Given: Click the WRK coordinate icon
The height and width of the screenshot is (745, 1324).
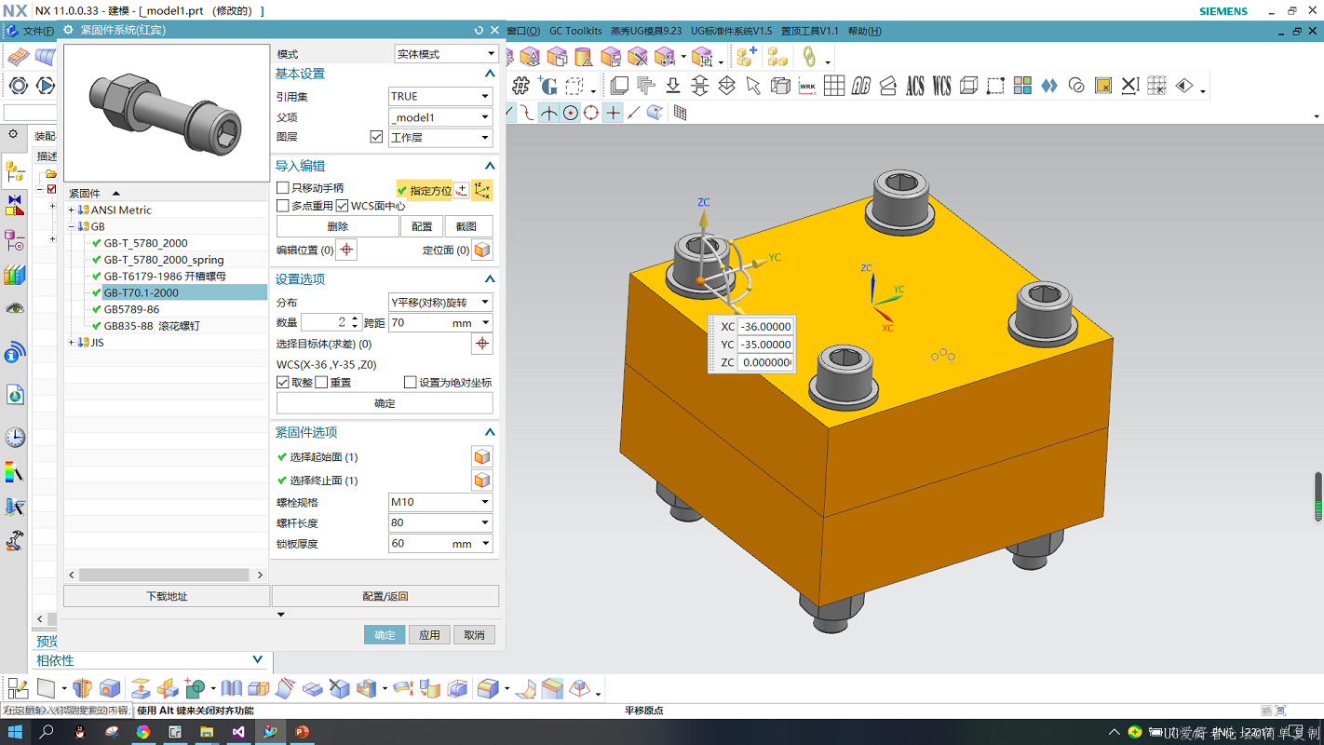Looking at the screenshot, I should tap(807, 86).
